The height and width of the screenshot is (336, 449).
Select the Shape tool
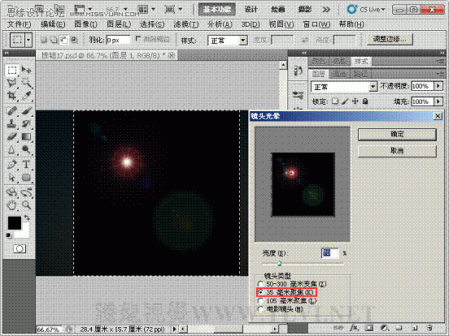(26, 178)
